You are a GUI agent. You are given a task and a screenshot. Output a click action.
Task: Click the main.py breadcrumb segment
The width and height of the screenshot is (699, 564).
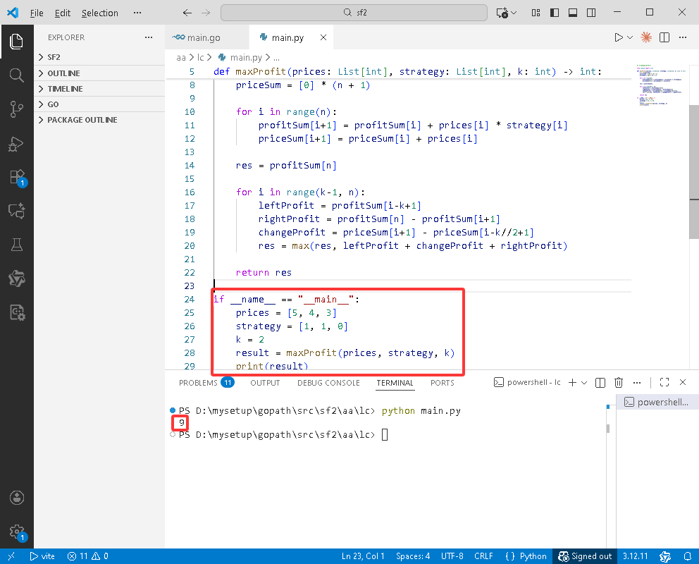click(240, 58)
